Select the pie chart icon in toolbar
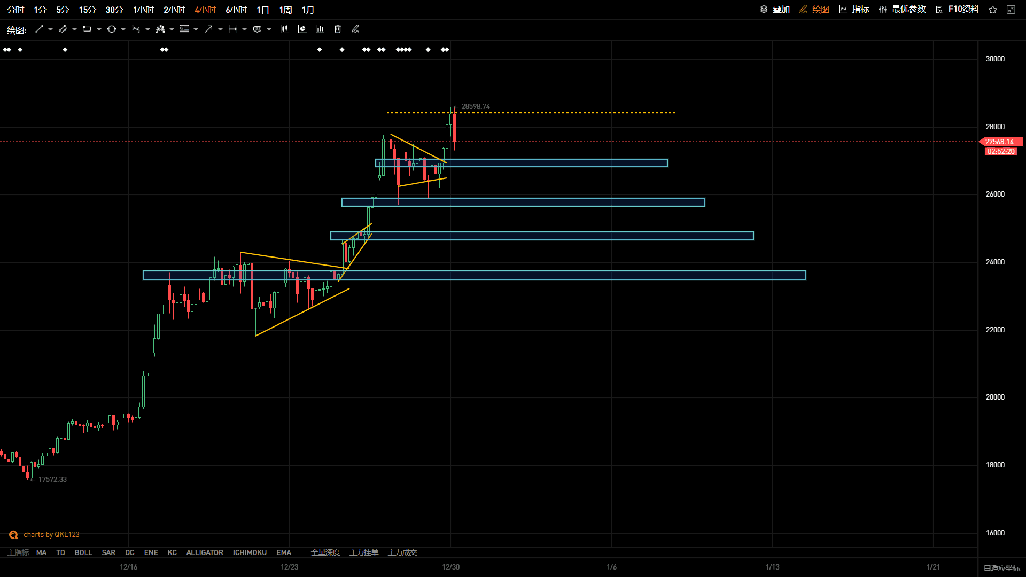Image resolution: width=1026 pixels, height=577 pixels. (302, 29)
